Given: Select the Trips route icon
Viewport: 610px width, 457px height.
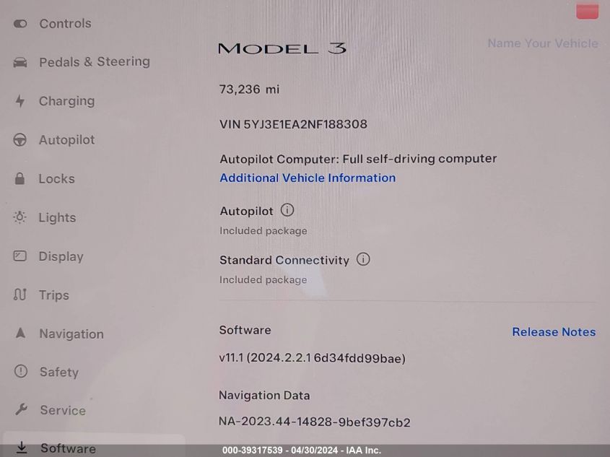Looking at the screenshot, I should click(19, 295).
